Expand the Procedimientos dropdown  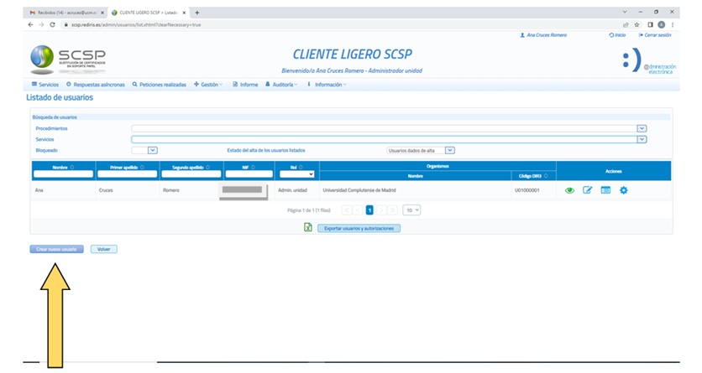pos(642,128)
